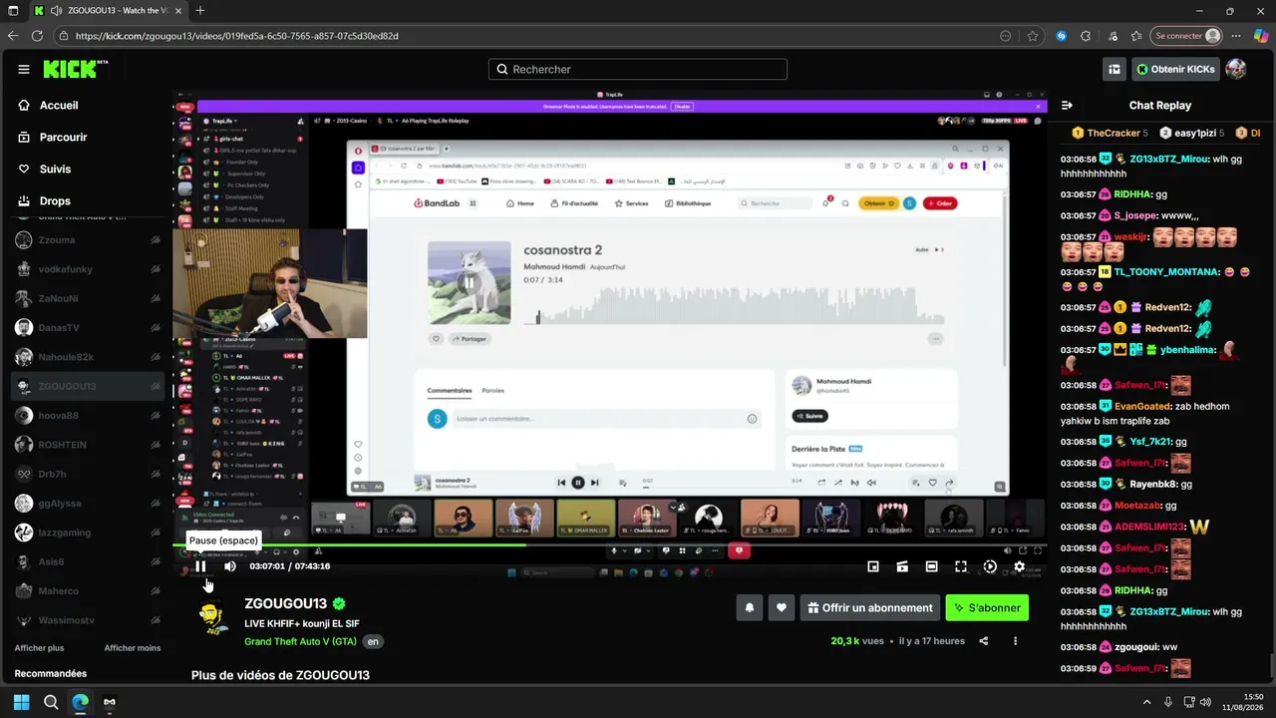Open the Kick user avatar menu
Image resolution: width=1276 pixels, height=718 pixels.
[x=1236, y=69]
